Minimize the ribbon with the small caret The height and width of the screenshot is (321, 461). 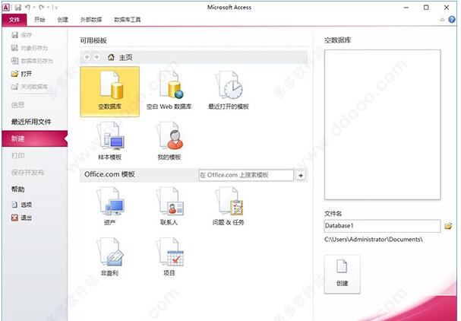[442, 20]
